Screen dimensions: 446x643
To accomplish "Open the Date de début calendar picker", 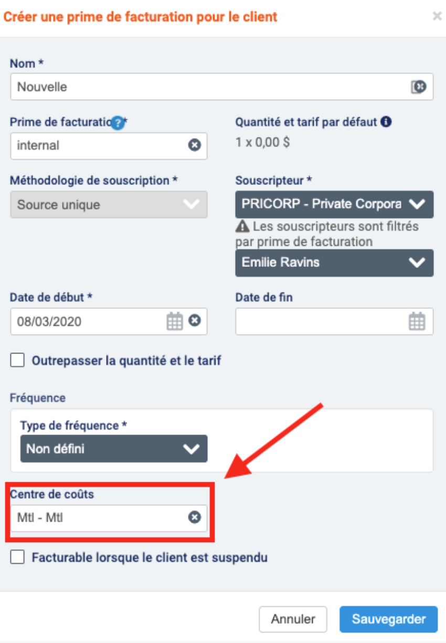I will coord(175,321).
